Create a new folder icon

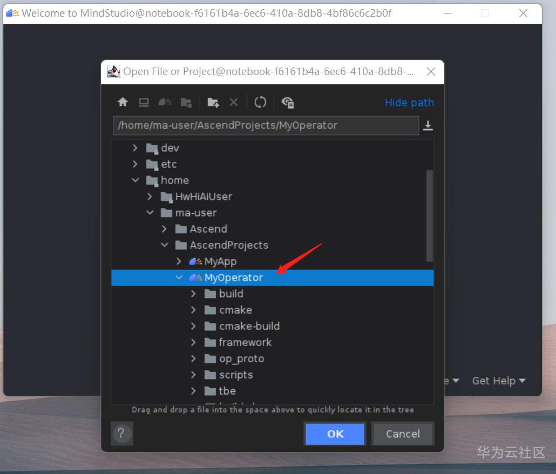(213, 103)
